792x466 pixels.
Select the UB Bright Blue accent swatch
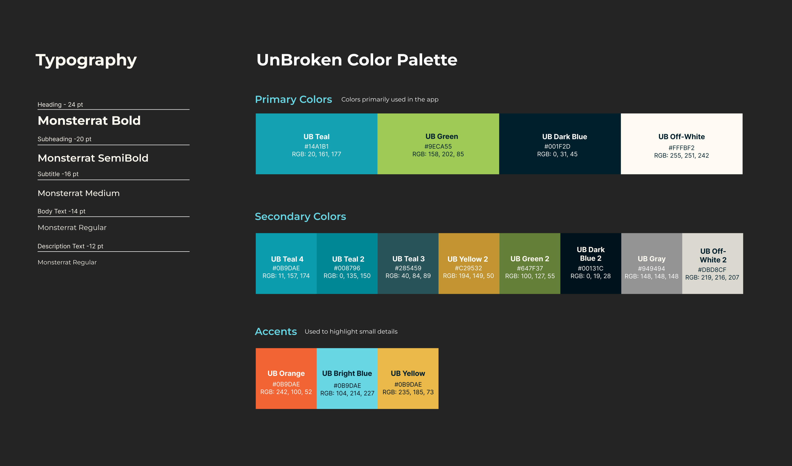click(347, 378)
